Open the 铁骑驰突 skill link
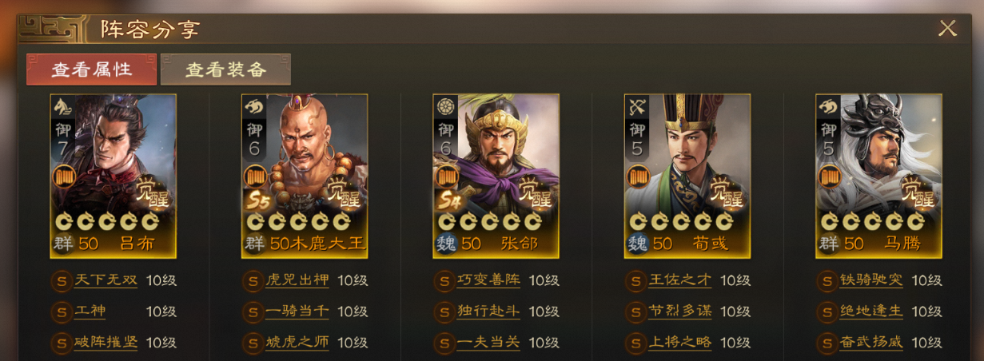The width and height of the screenshot is (984, 361). tap(871, 280)
